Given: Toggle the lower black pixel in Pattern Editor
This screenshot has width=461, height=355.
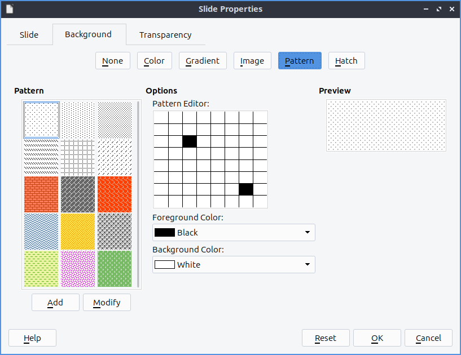Looking at the screenshot, I should [x=245, y=189].
